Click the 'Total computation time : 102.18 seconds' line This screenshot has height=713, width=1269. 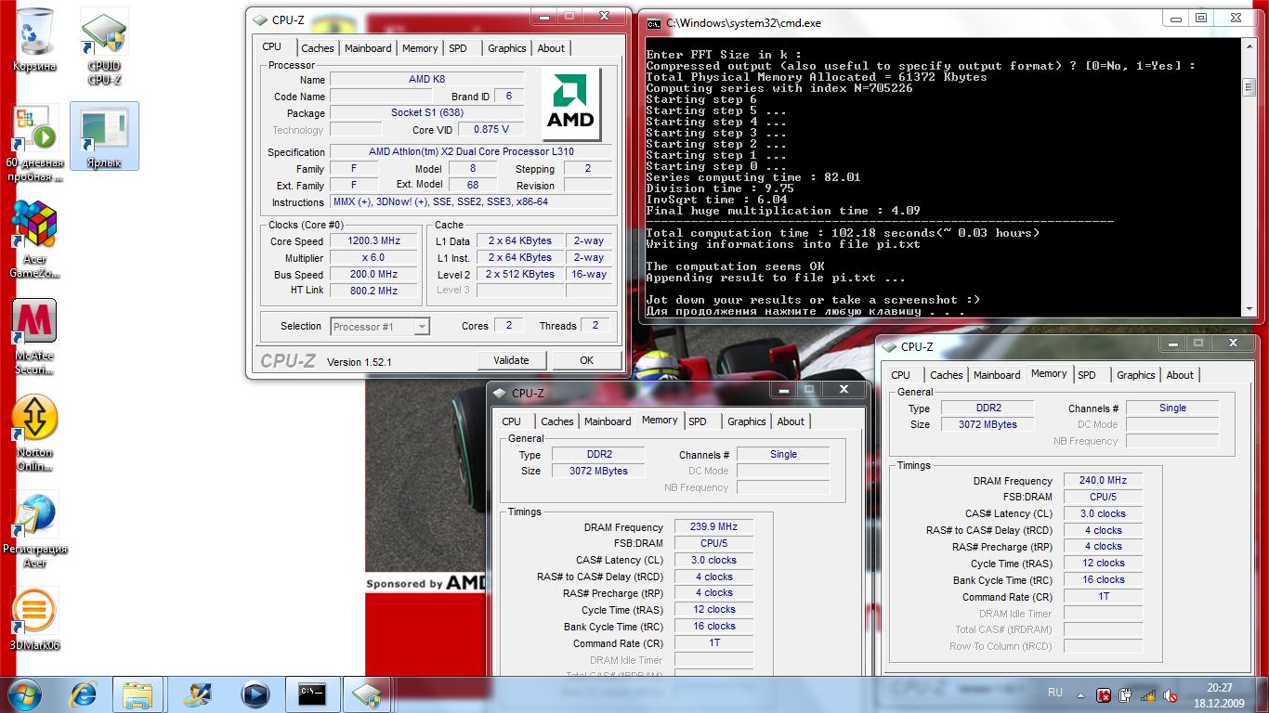pos(843,233)
